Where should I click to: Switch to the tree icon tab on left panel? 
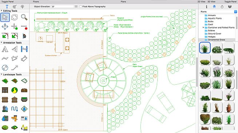[22, 7]
